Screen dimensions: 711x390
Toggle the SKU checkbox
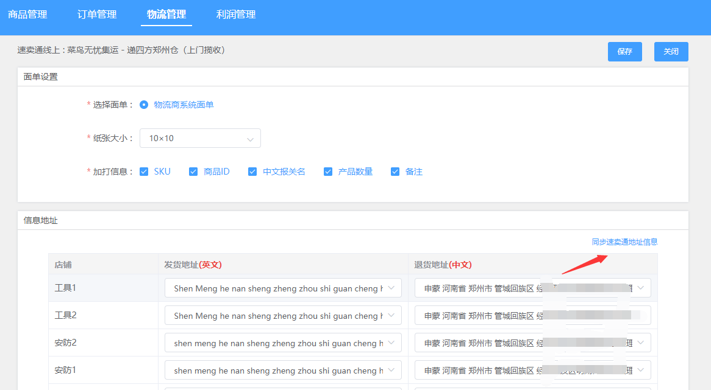coord(143,172)
